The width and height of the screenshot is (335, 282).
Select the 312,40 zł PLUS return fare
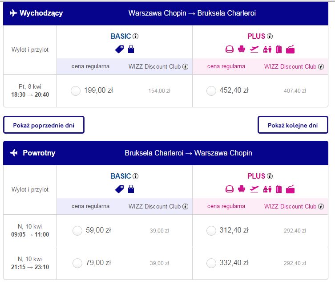(x=211, y=231)
